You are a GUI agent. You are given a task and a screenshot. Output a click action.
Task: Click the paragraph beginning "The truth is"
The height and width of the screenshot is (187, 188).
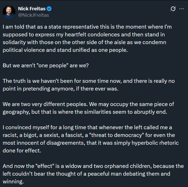tap(89, 85)
